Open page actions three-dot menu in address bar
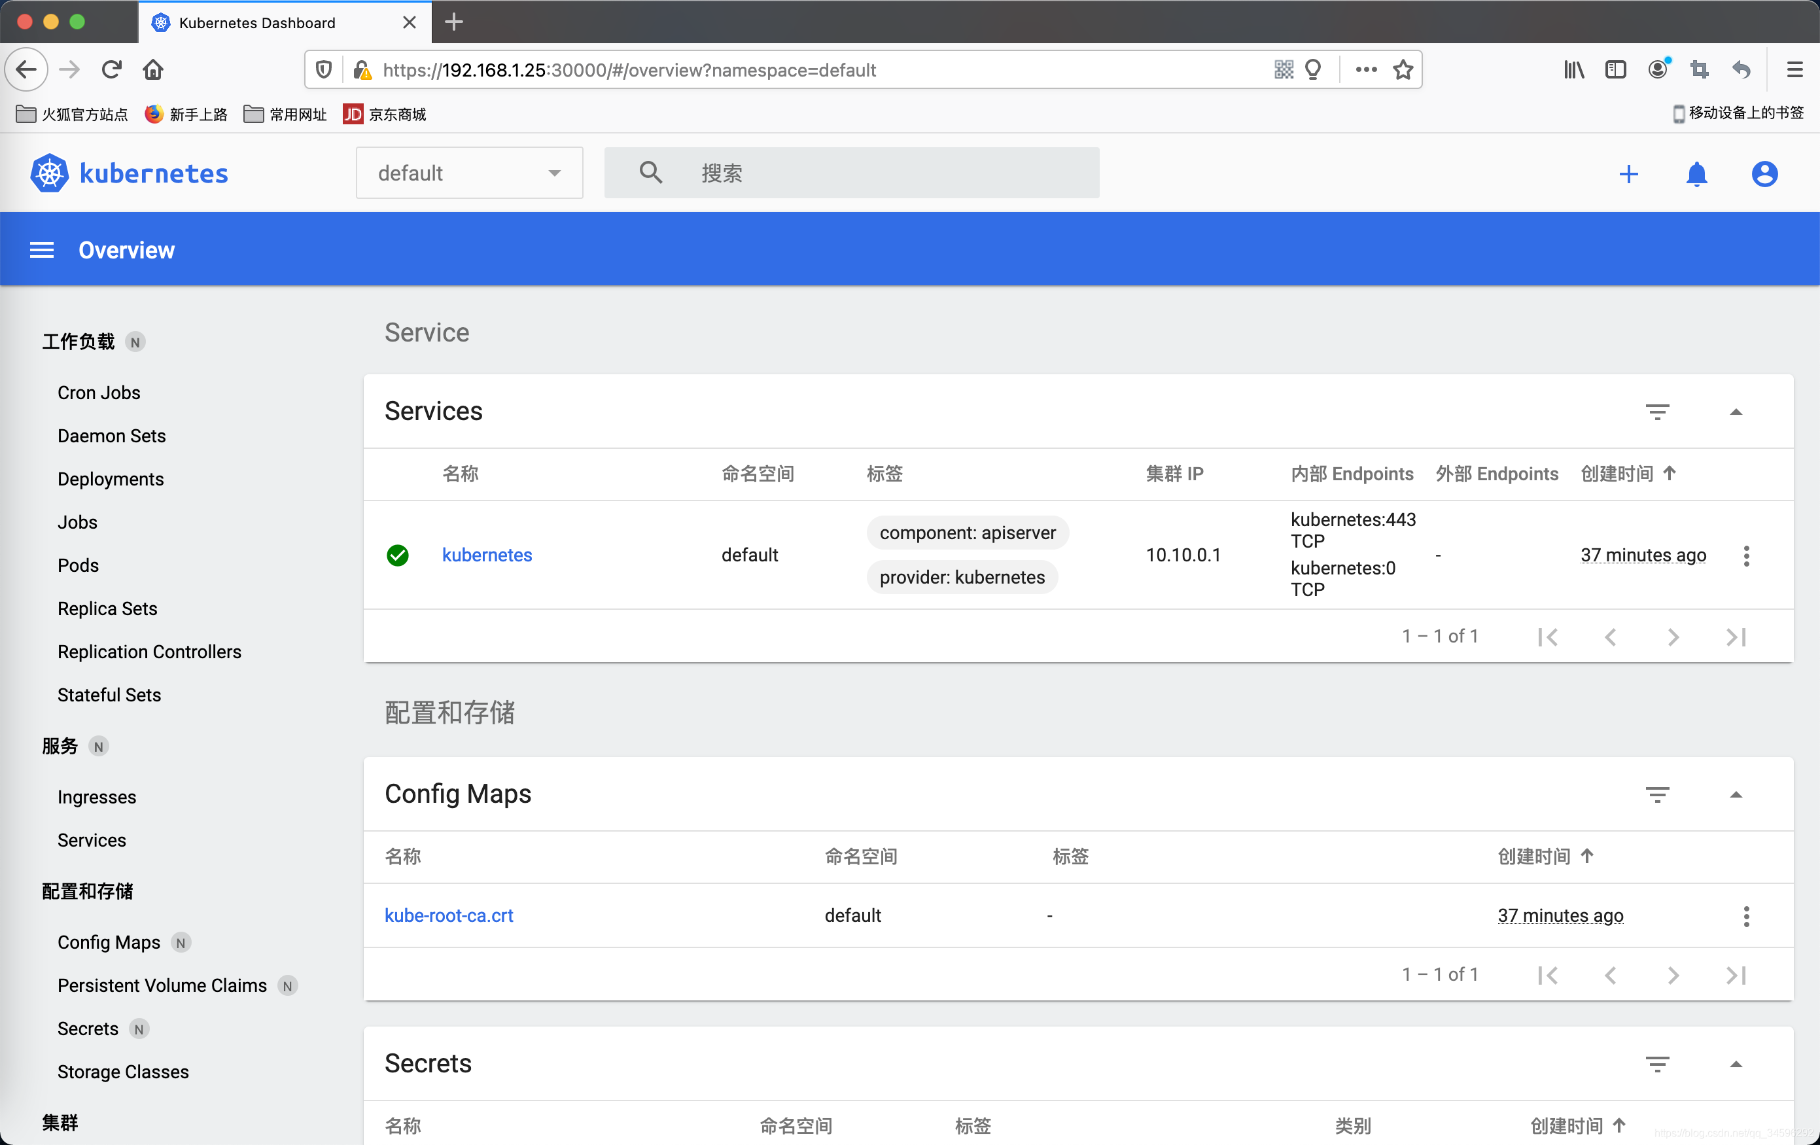Image resolution: width=1820 pixels, height=1145 pixels. 1366,69
